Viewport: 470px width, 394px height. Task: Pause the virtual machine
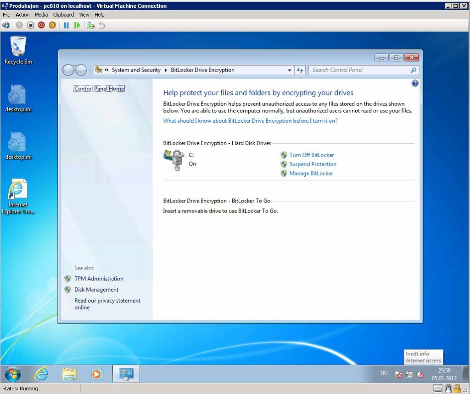(x=66, y=25)
